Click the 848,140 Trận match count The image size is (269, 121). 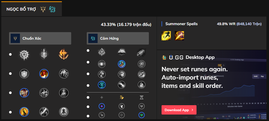click(x=249, y=24)
